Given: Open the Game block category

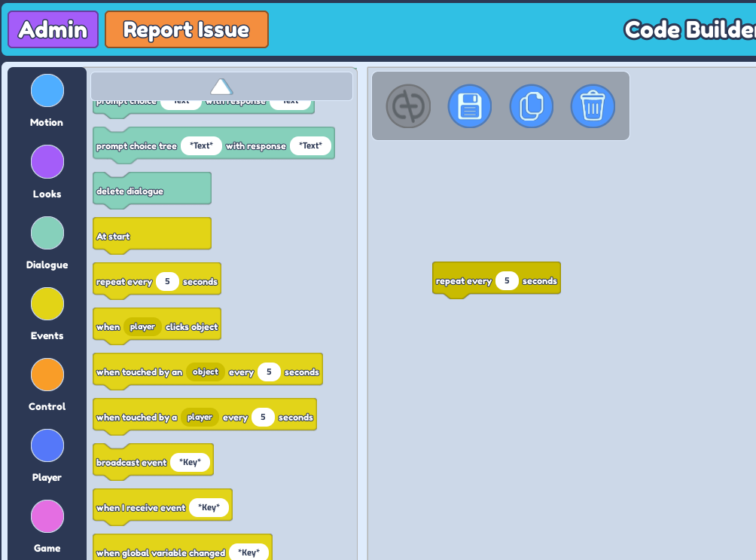Looking at the screenshot, I should pos(47,516).
